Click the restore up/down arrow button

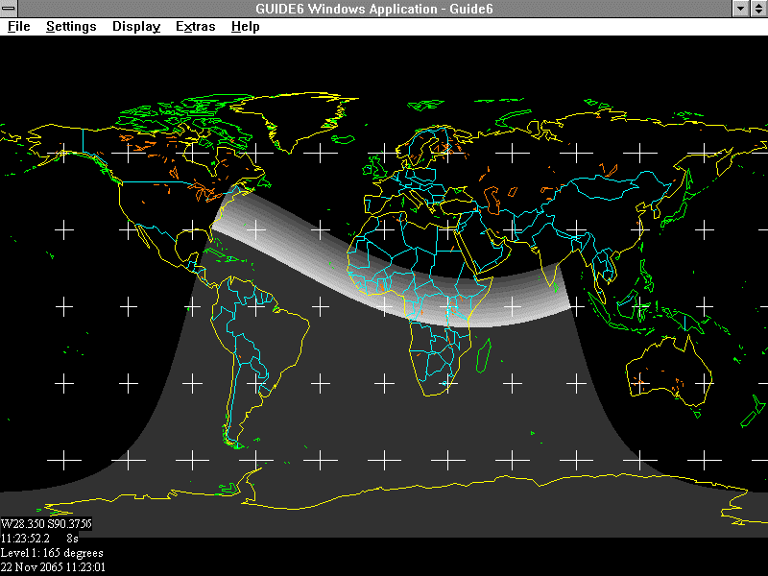[758, 9]
